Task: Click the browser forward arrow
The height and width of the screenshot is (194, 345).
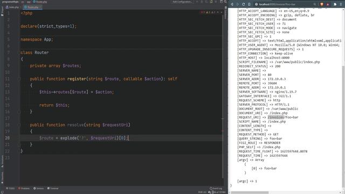Action: point(238,4)
